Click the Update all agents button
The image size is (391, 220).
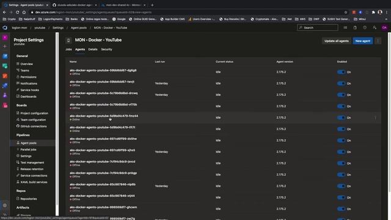point(337,41)
